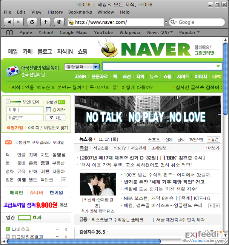Click the horizontal scrollbar left arrow

click(4, 241)
